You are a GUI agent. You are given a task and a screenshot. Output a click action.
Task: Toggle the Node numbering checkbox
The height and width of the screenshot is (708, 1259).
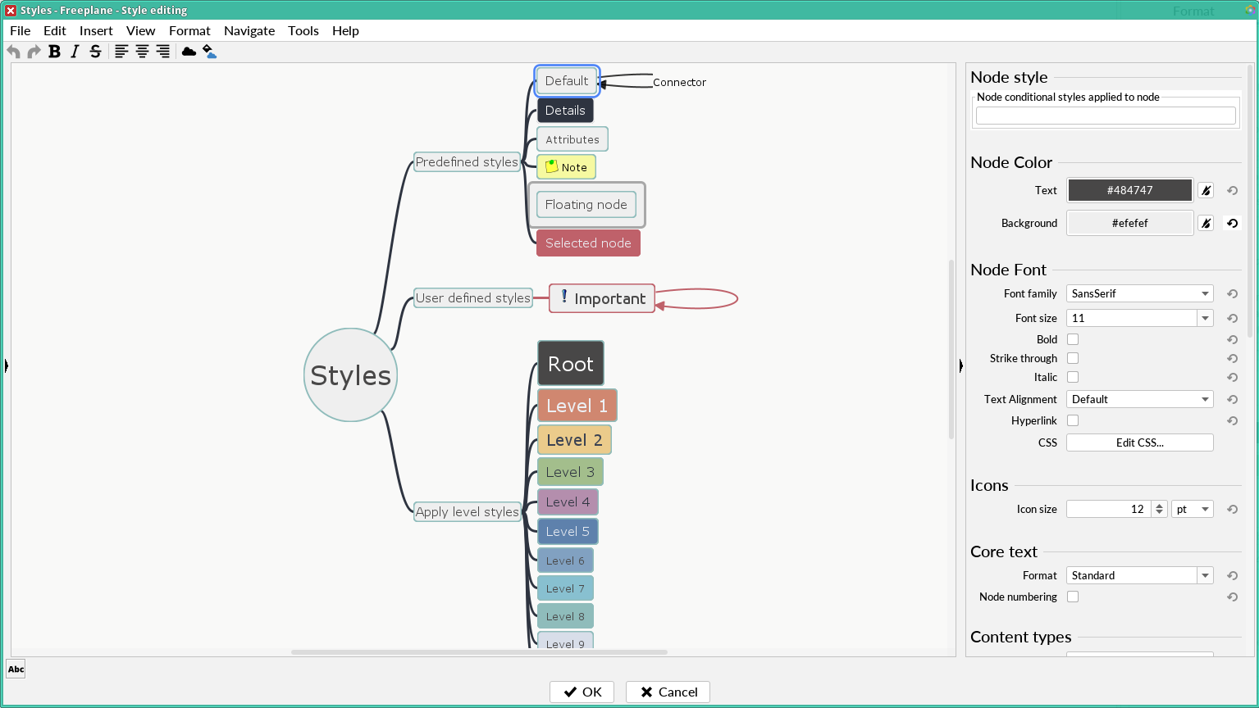(1073, 597)
